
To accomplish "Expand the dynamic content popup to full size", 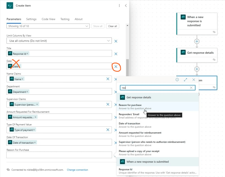I will (x=185, y=80).
